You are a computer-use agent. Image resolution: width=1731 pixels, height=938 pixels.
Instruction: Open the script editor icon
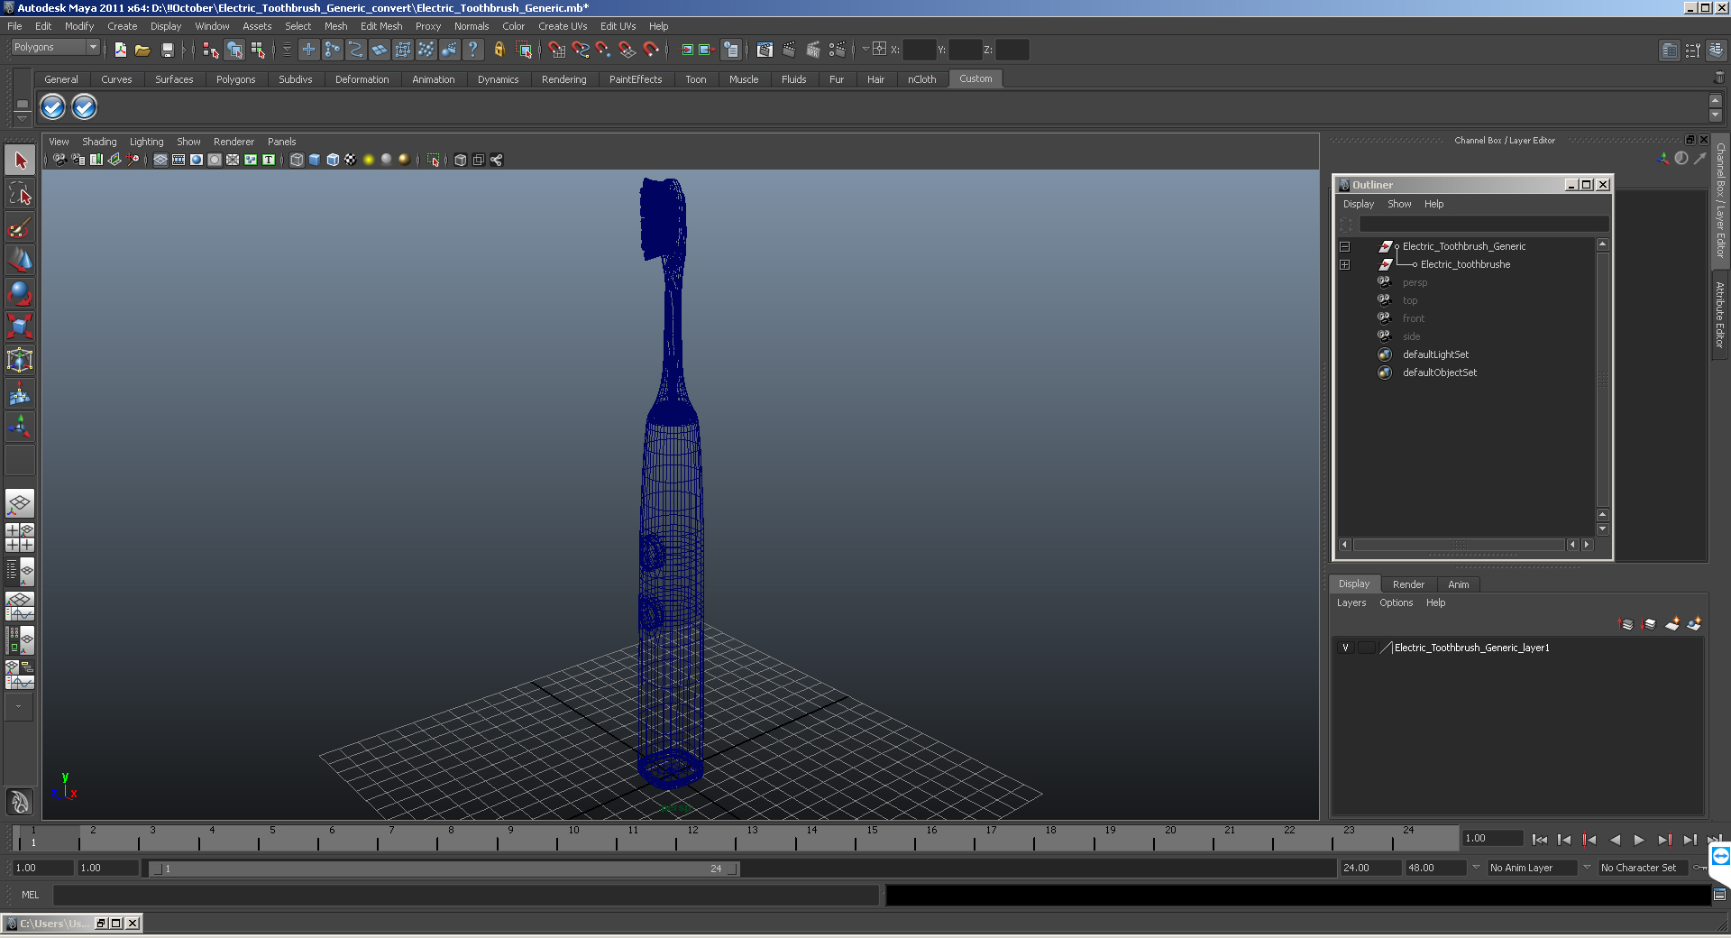(1719, 895)
